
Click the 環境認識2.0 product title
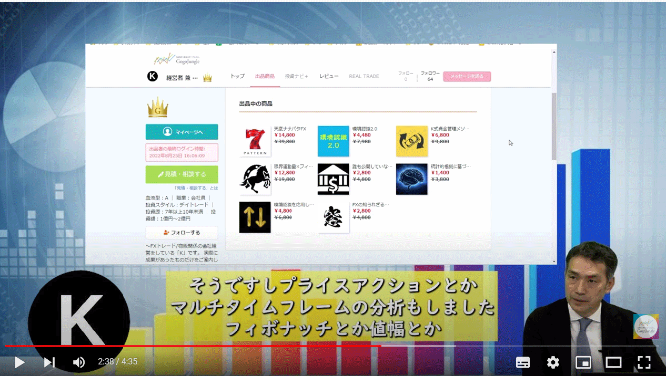[x=365, y=129]
